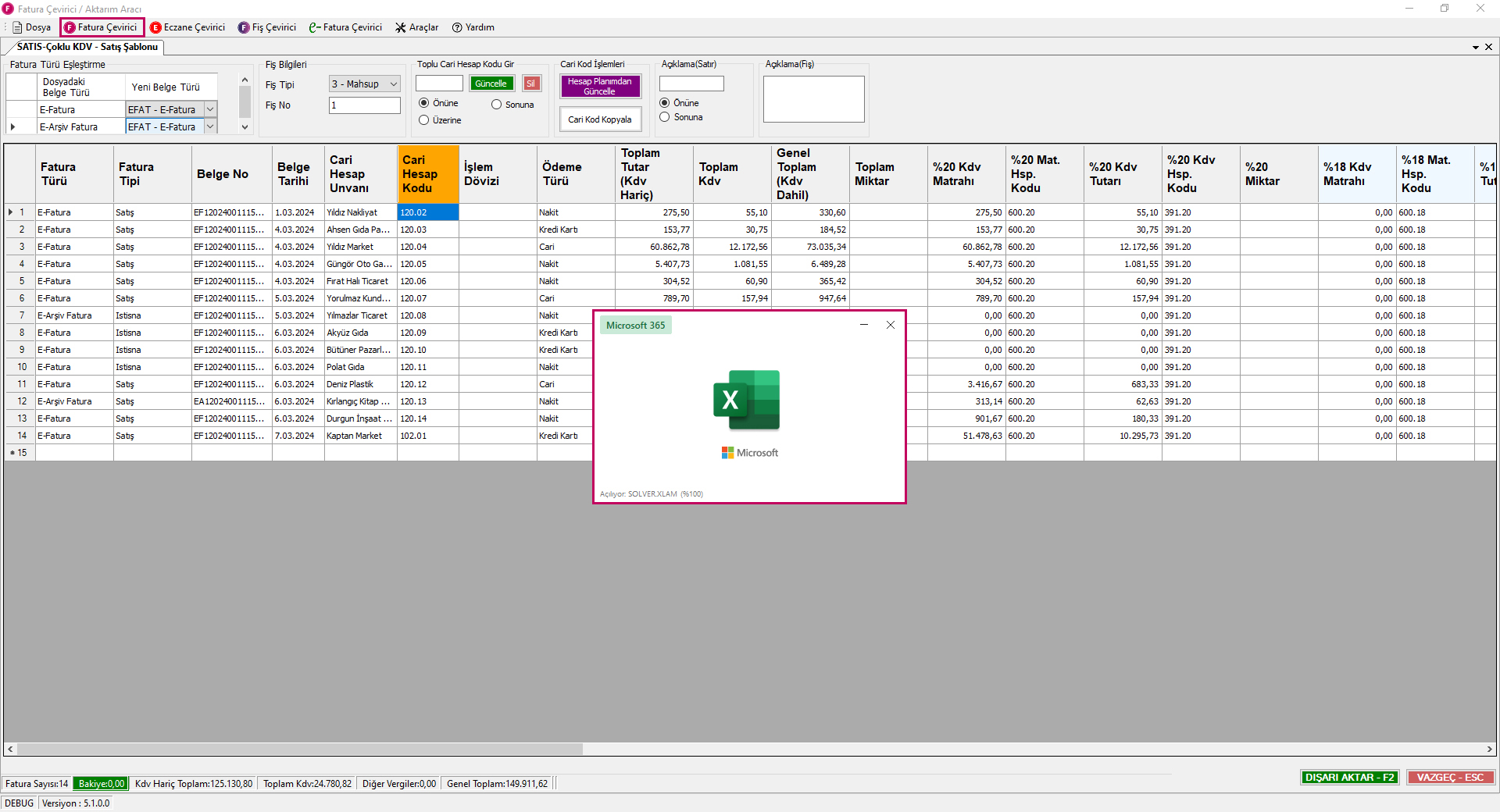Image resolution: width=1500 pixels, height=812 pixels.
Task: Expand E-Arşiv Fatura row belge türü dropdown
Action: point(210,126)
